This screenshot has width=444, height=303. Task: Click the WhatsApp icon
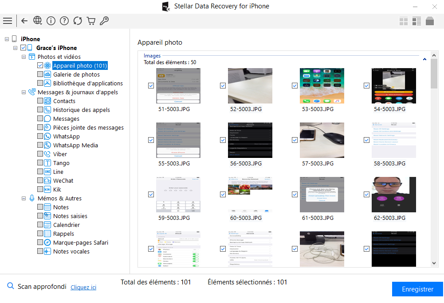[47, 136]
